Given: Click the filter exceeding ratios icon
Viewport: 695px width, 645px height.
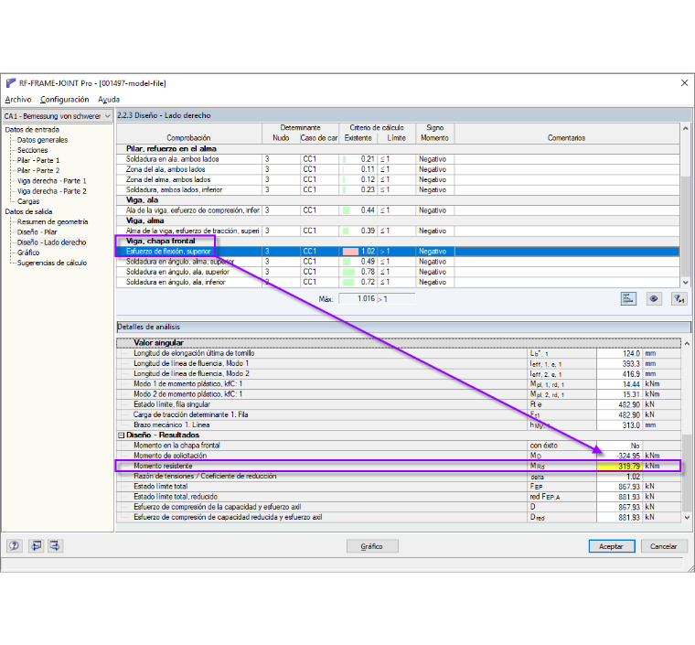Looking at the screenshot, I should tap(679, 299).
